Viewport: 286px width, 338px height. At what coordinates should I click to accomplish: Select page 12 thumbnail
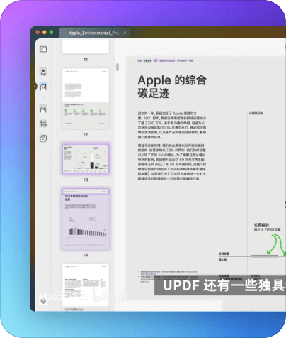click(86, 99)
